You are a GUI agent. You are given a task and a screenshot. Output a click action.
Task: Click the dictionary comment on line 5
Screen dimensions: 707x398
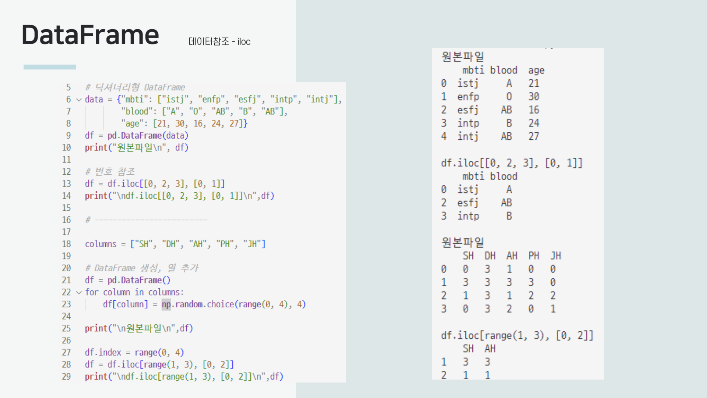tap(135, 87)
